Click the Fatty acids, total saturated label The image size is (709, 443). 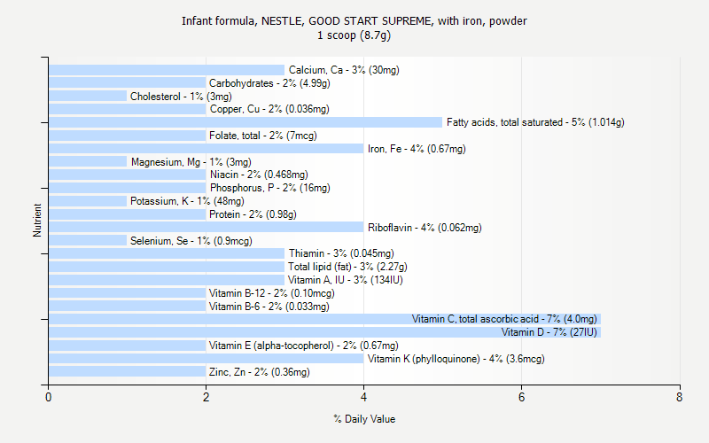[535, 122]
